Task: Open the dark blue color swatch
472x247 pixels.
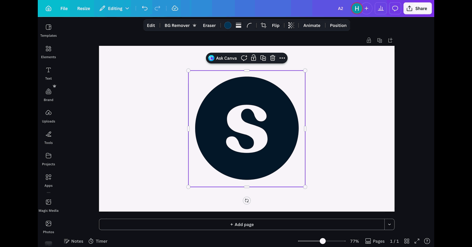Action: (x=228, y=25)
